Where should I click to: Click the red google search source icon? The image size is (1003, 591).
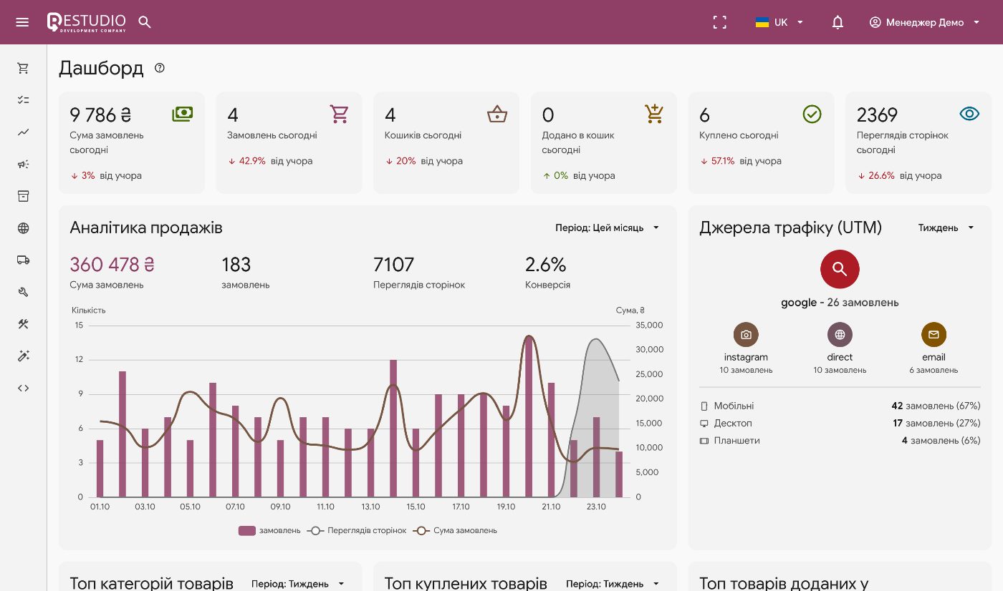(x=840, y=269)
